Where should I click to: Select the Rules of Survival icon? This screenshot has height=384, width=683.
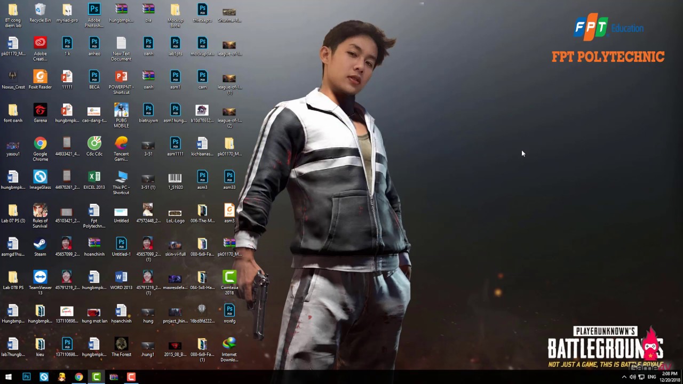click(40, 215)
